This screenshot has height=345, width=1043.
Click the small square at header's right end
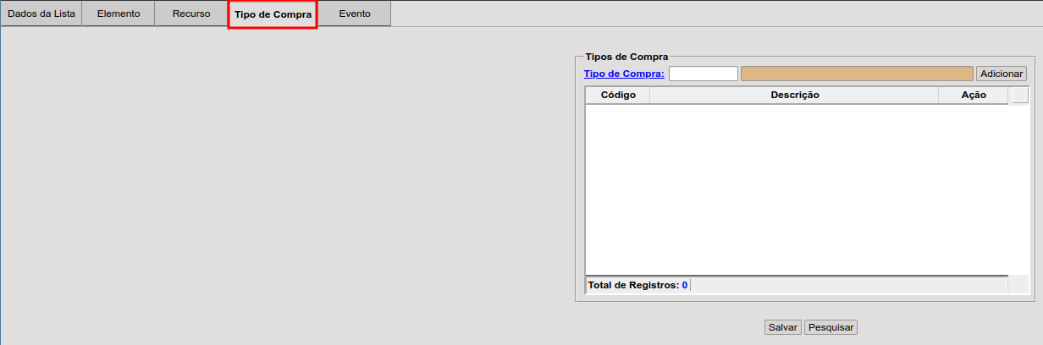click(1020, 95)
